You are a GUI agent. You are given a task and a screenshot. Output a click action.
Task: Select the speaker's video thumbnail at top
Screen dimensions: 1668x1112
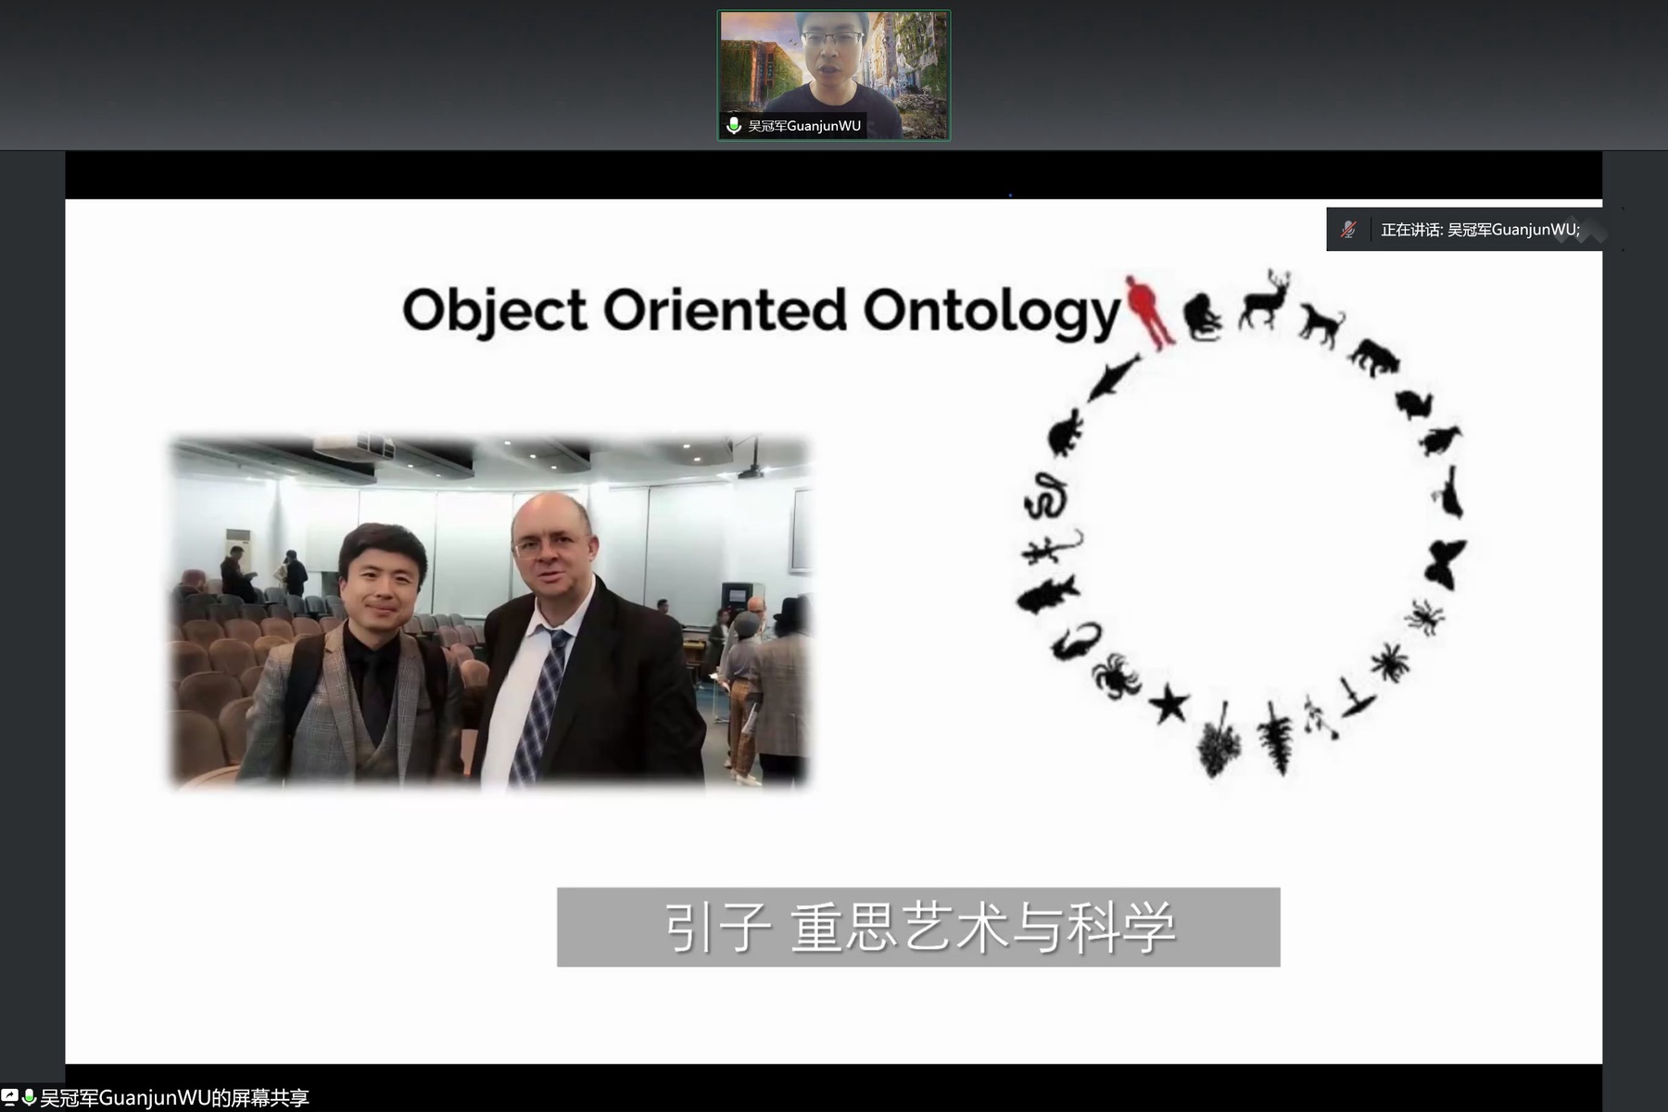tap(833, 74)
